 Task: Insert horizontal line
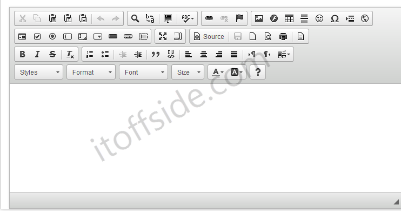(304, 18)
